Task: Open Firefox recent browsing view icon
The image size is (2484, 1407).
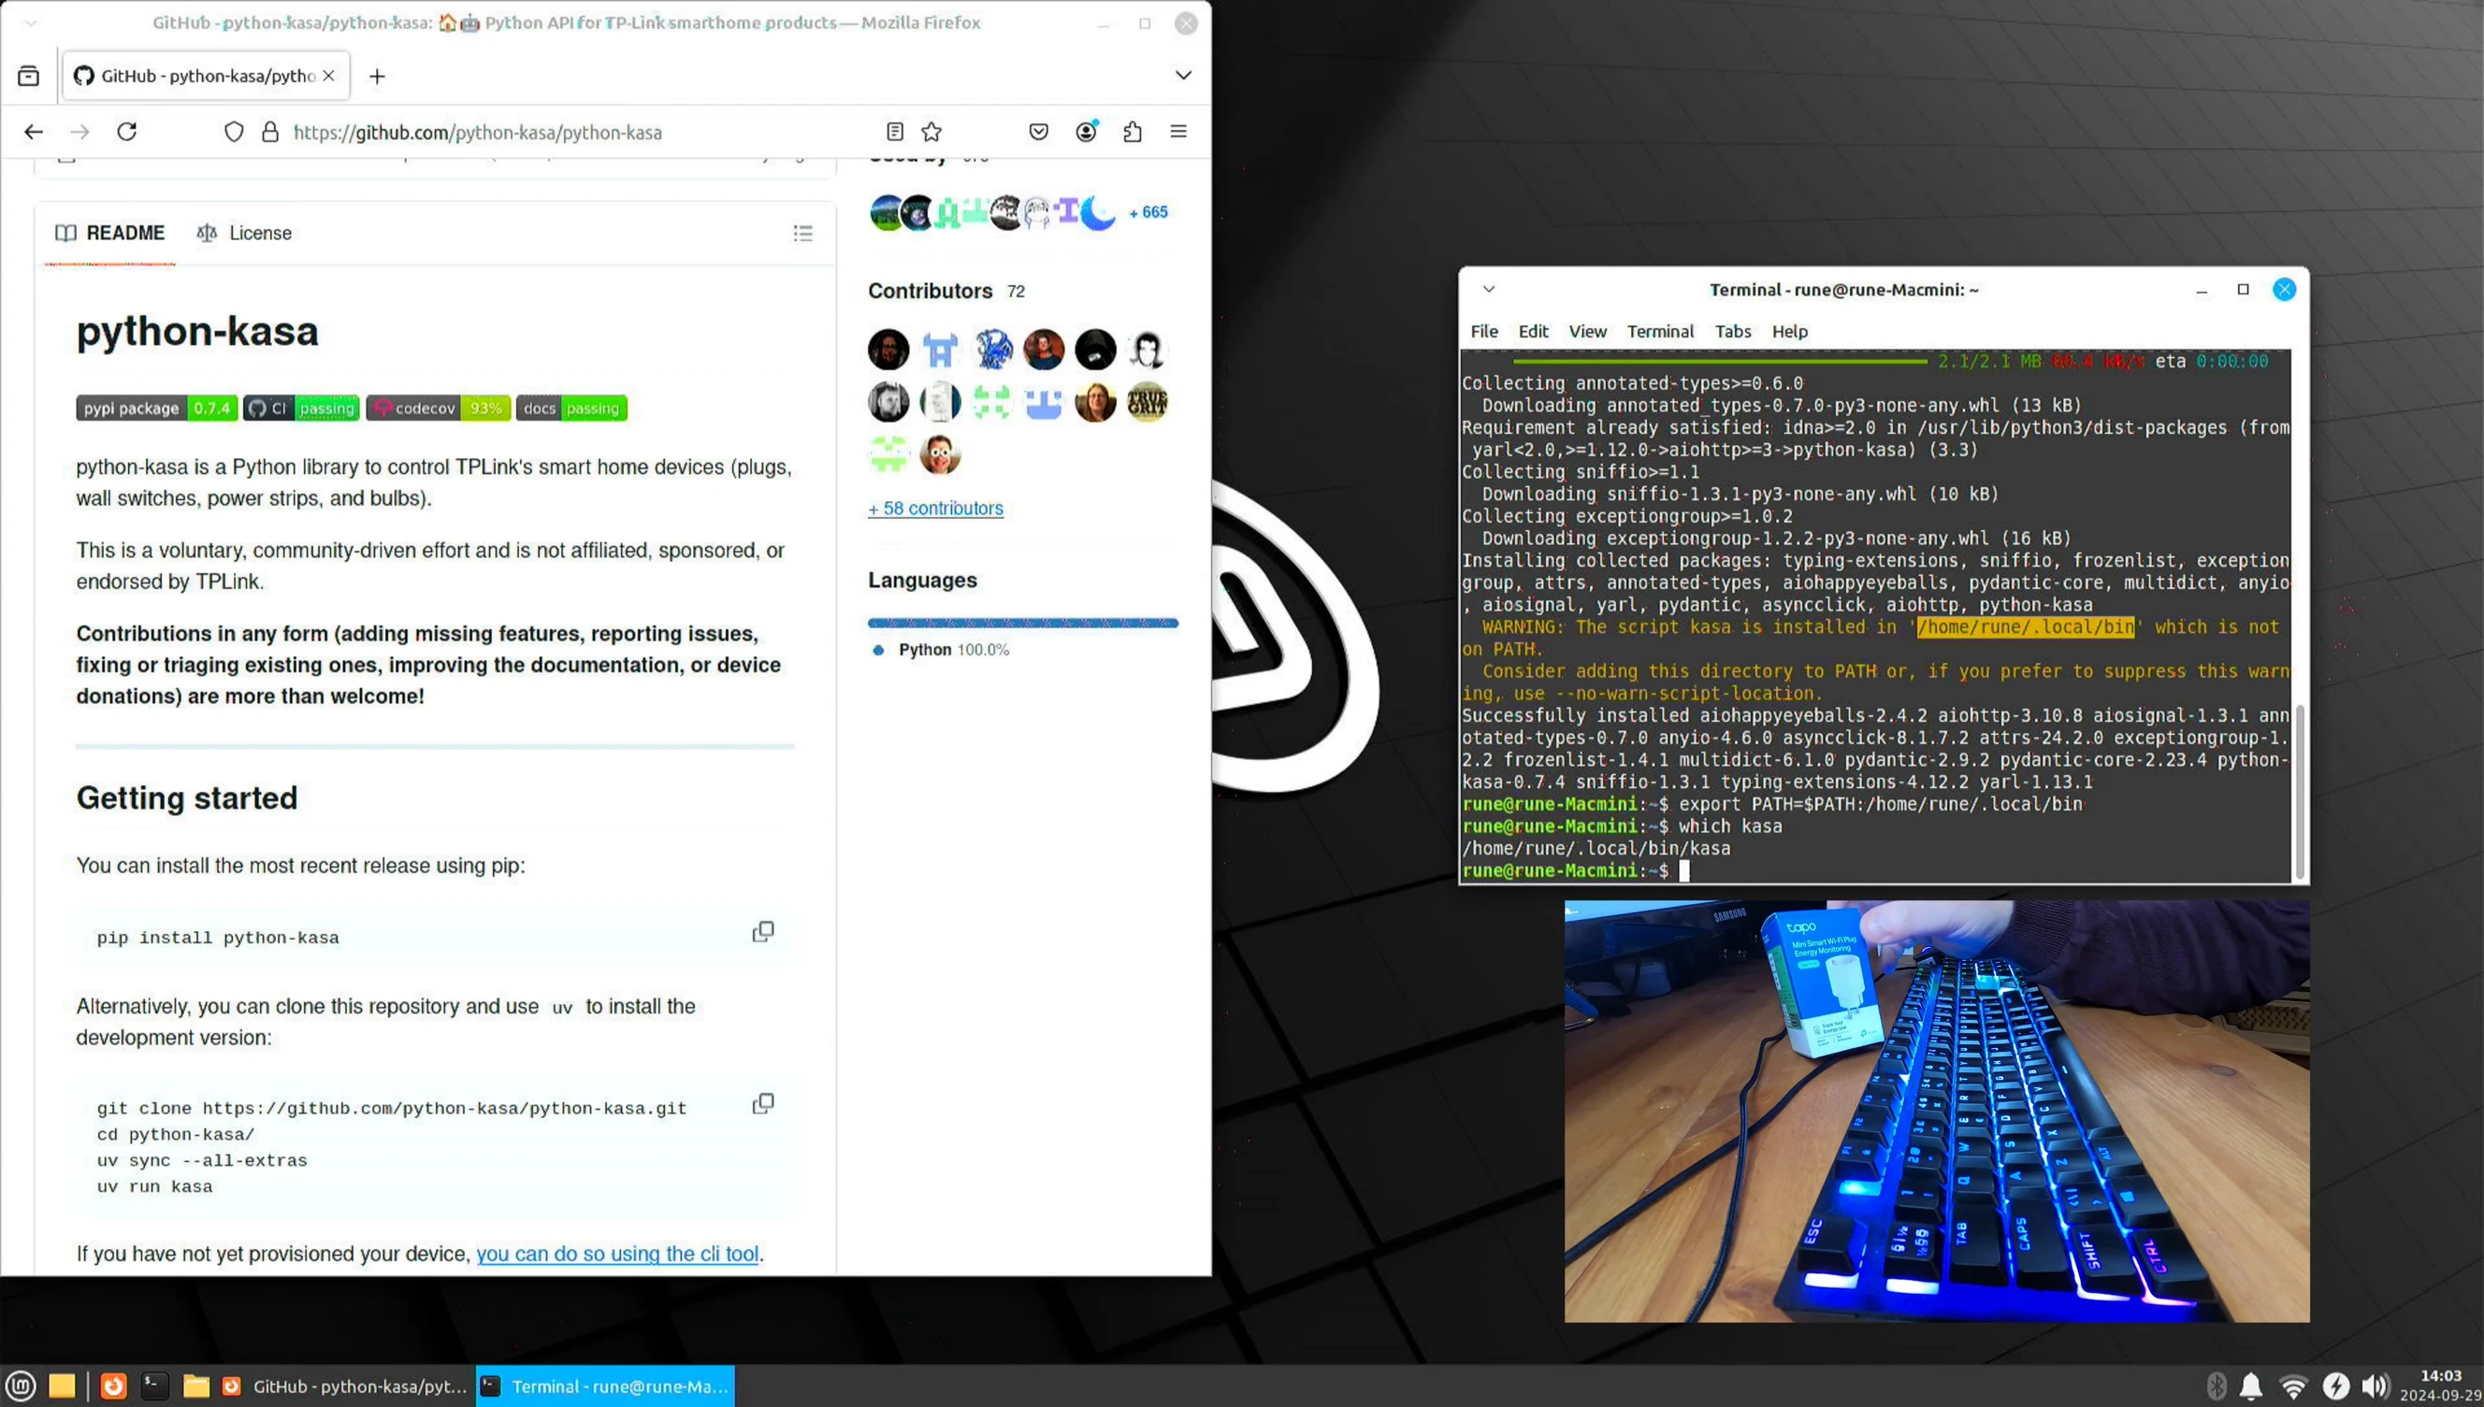Action: pyautogui.click(x=29, y=76)
